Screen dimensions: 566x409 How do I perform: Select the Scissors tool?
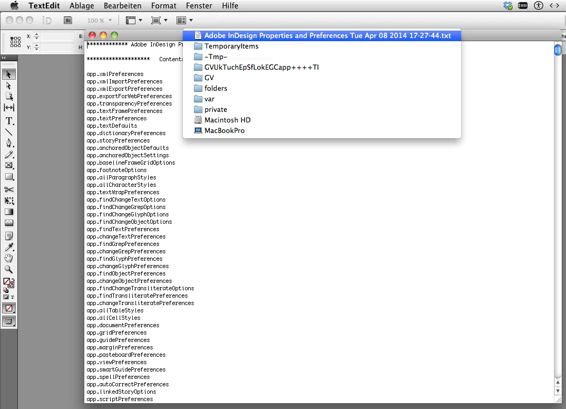coord(8,189)
